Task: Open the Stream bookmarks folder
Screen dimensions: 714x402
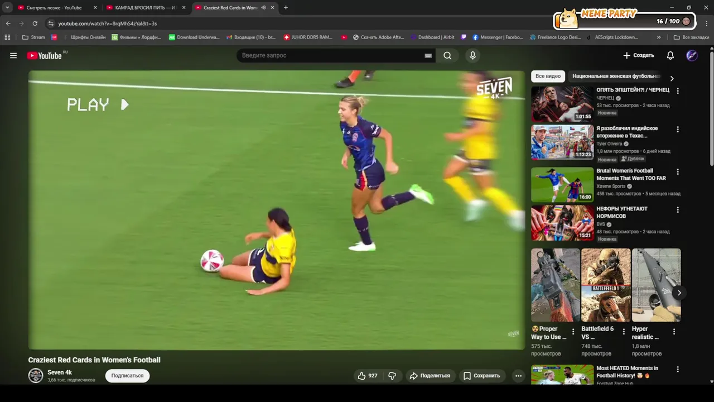Action: (x=33, y=37)
